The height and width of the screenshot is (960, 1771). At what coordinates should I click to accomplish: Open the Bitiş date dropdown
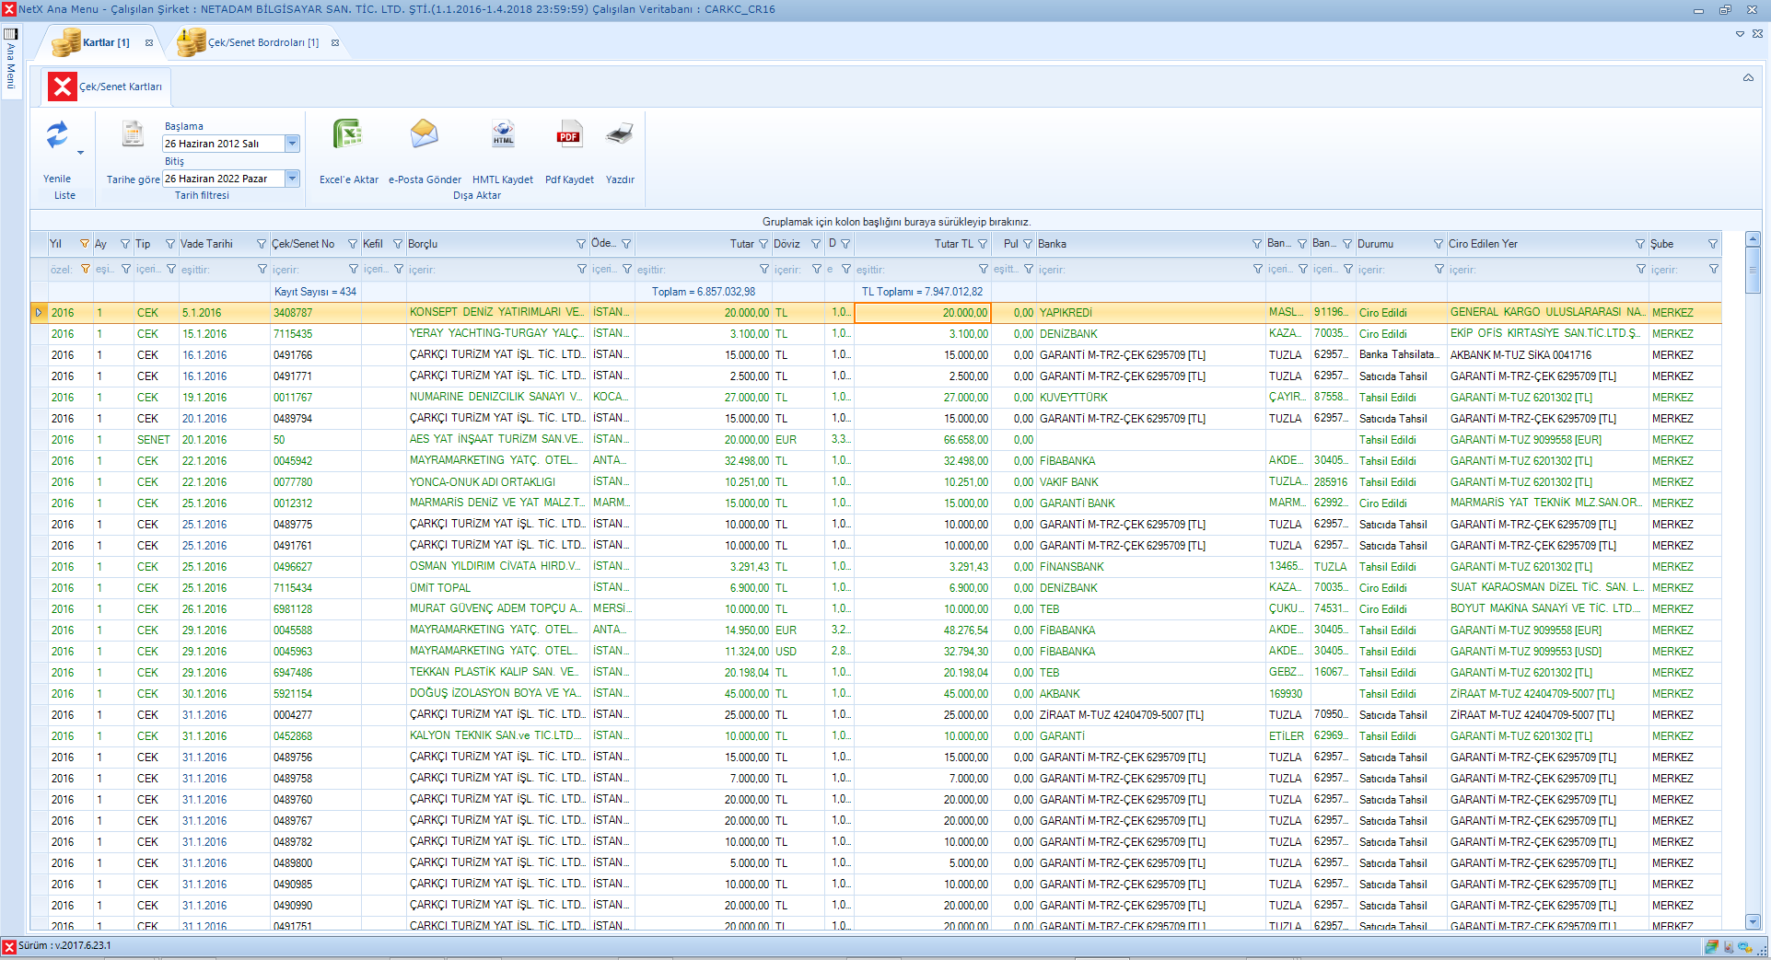click(x=292, y=179)
